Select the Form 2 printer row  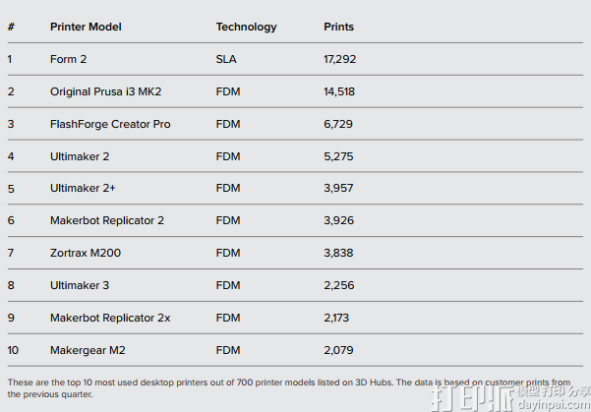(x=295, y=59)
